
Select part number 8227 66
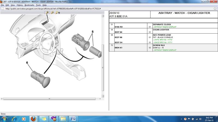click(119, 37)
